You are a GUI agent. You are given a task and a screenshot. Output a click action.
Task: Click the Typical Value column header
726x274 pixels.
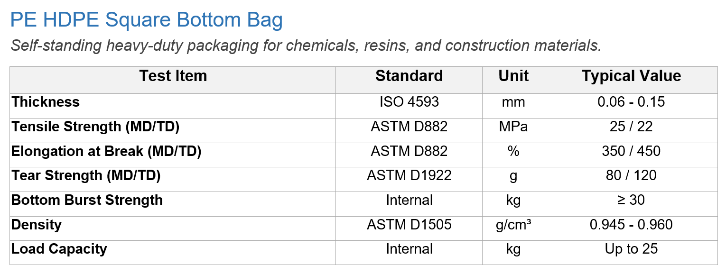tap(631, 76)
